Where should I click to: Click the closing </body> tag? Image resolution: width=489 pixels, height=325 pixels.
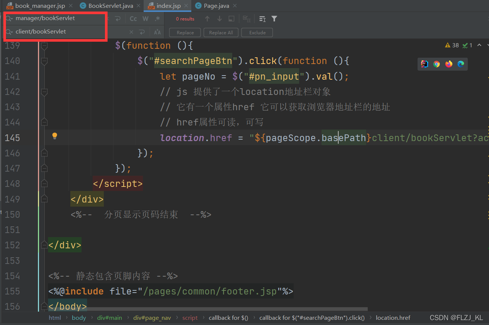67,306
